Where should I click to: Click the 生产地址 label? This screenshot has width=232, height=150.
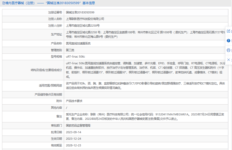(56, 35)
